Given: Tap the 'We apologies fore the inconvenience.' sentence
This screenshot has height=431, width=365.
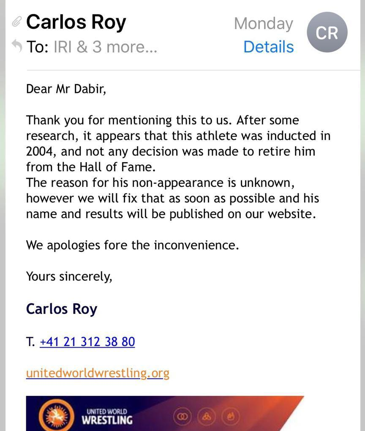Looking at the screenshot, I should tap(133, 245).
